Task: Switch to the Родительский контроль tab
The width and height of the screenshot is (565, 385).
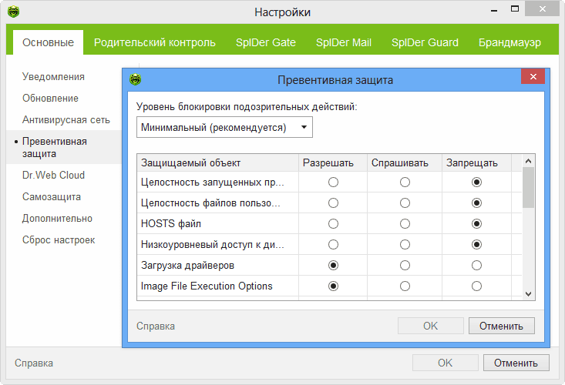Action: coord(154,42)
